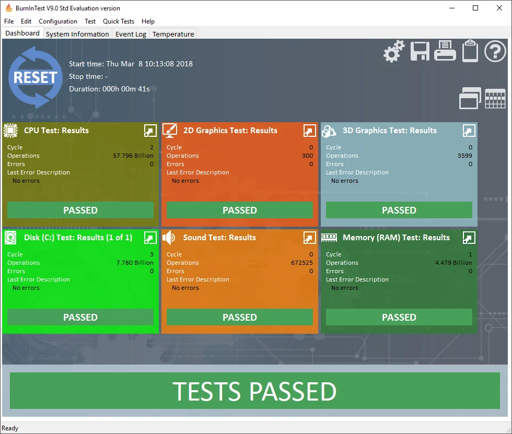Click the TESTS PASSED banner

tap(255, 391)
